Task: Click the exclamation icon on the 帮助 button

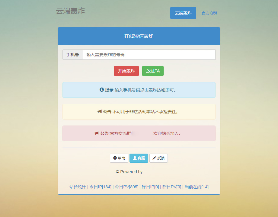Action: coord(115,158)
